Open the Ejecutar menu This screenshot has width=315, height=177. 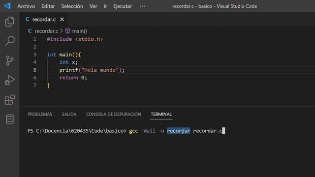point(123,6)
